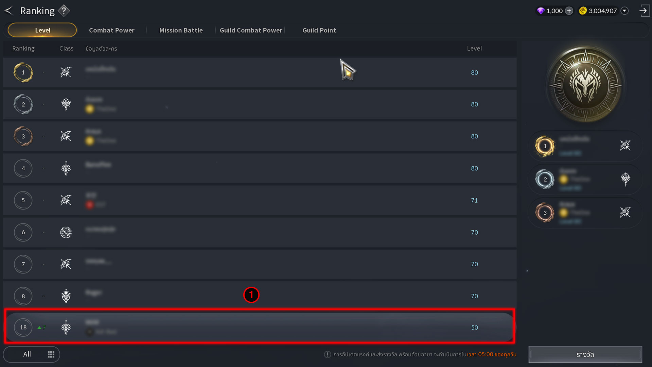Image resolution: width=652 pixels, height=367 pixels.
Task: Open the Mission Battle tab
Action: click(181, 30)
